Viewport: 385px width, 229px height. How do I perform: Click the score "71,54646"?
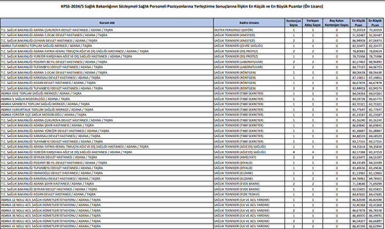pyautogui.click(x=358, y=184)
